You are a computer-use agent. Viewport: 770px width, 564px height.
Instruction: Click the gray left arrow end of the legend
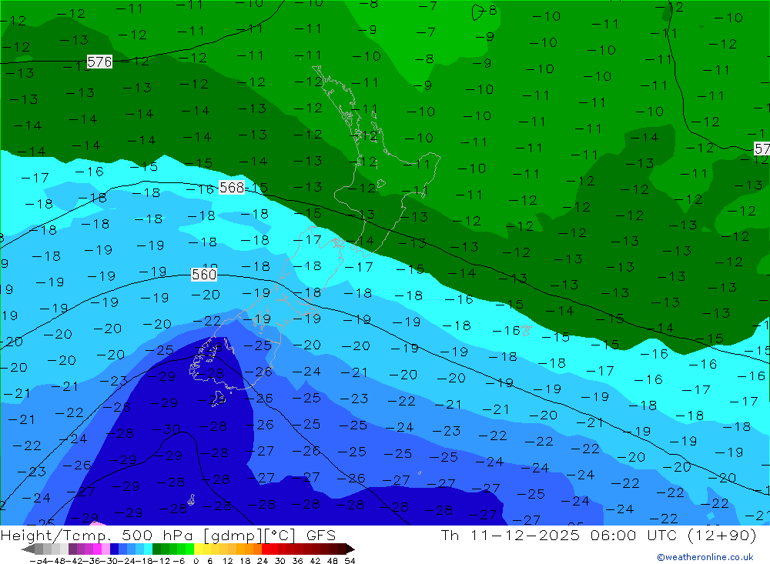[x=28, y=549]
